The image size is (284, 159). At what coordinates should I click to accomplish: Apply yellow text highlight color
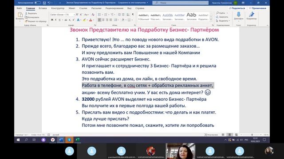click(x=84, y=20)
